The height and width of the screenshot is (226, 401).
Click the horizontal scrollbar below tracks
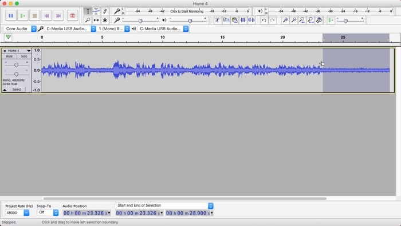click(x=184, y=199)
